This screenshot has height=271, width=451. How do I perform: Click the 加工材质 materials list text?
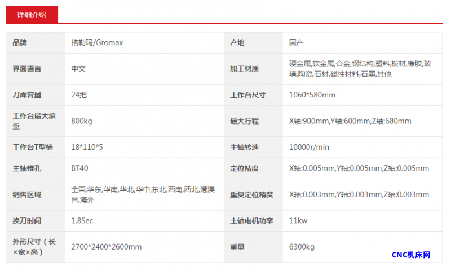click(x=360, y=69)
